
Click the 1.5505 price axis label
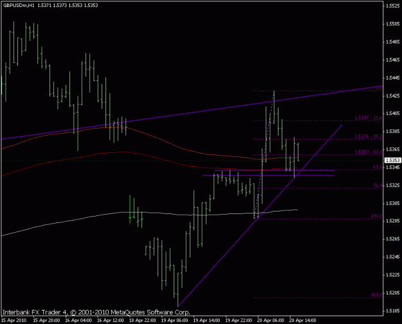point(393,24)
